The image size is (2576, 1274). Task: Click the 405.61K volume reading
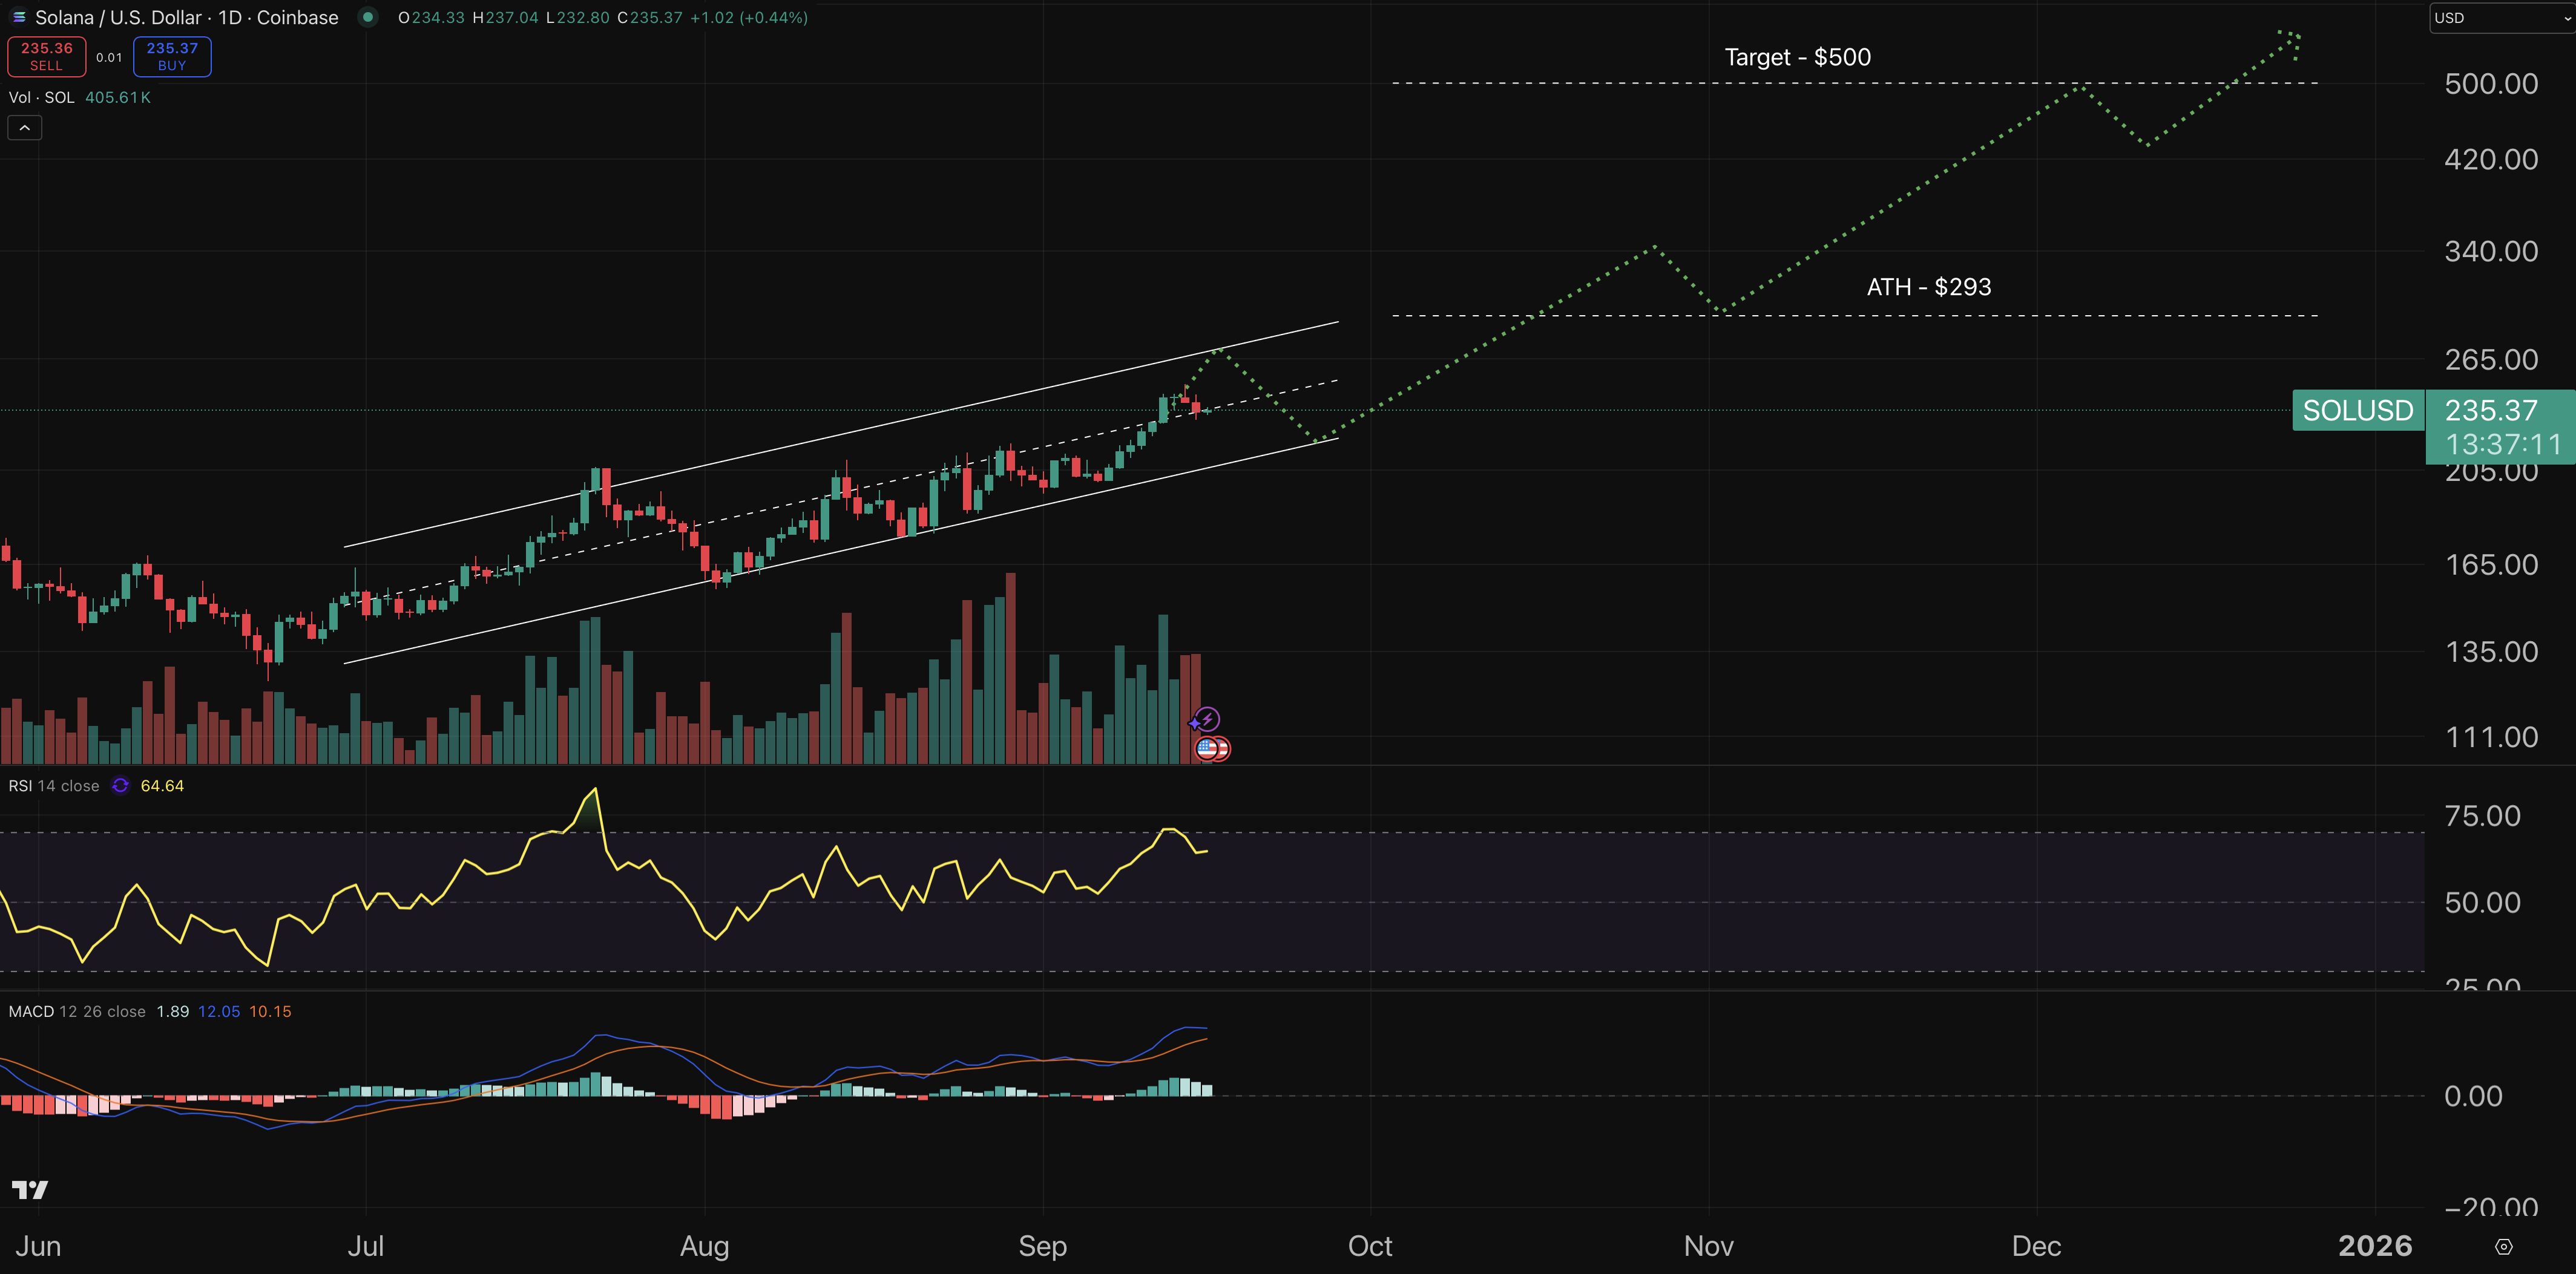click(x=118, y=97)
